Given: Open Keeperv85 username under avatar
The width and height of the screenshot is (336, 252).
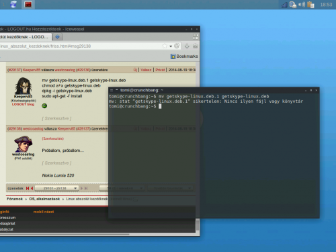Looking at the screenshot, I should (x=23, y=97).
